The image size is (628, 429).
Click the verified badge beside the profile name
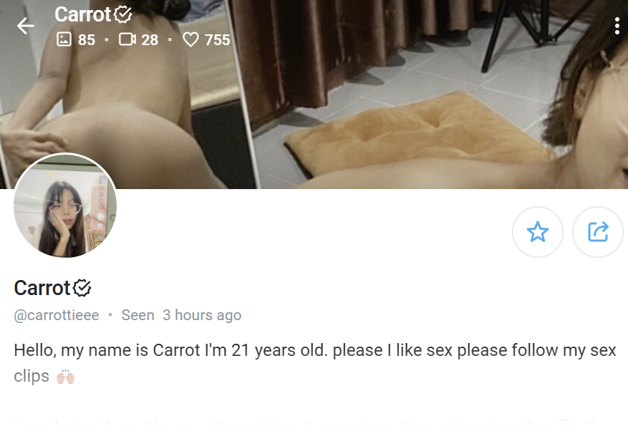click(x=82, y=288)
